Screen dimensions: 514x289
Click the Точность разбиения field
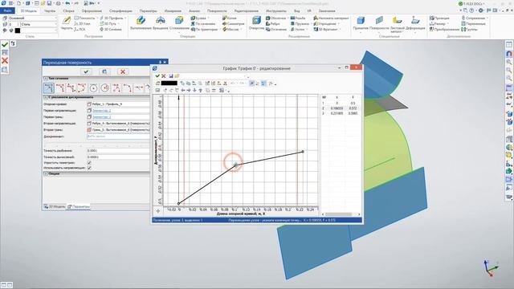tap(118, 151)
